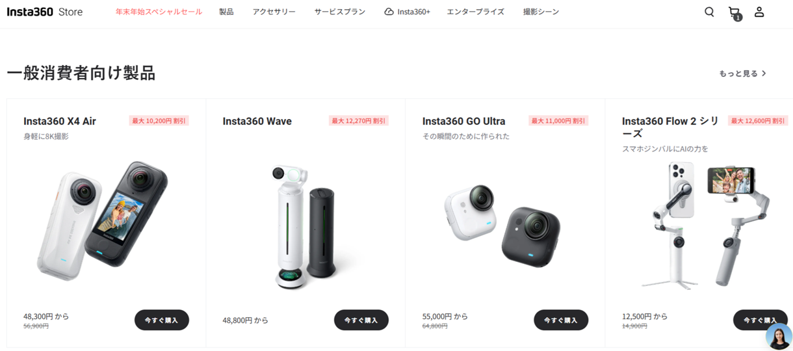This screenshot has width=793, height=351.
Task: Open the support chat avatar
Action: pyautogui.click(x=779, y=336)
